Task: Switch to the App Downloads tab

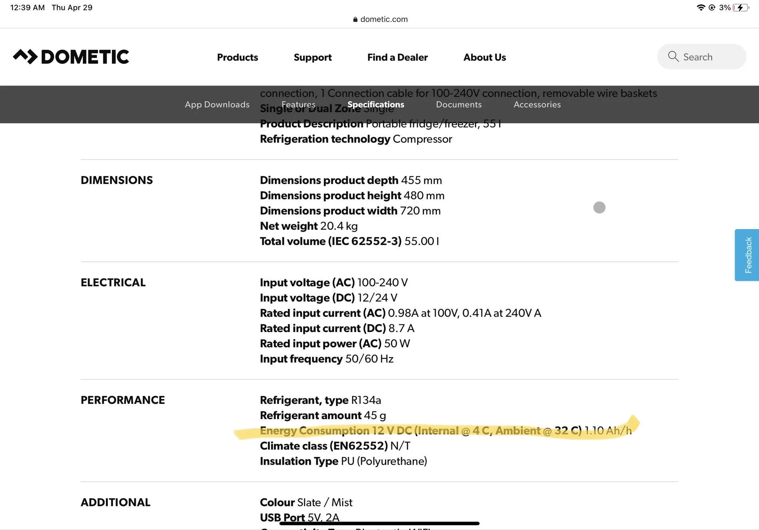Action: click(x=217, y=105)
